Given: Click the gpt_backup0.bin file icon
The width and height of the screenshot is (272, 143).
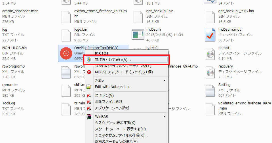Looking at the screenshot, I should coord(138,17).
